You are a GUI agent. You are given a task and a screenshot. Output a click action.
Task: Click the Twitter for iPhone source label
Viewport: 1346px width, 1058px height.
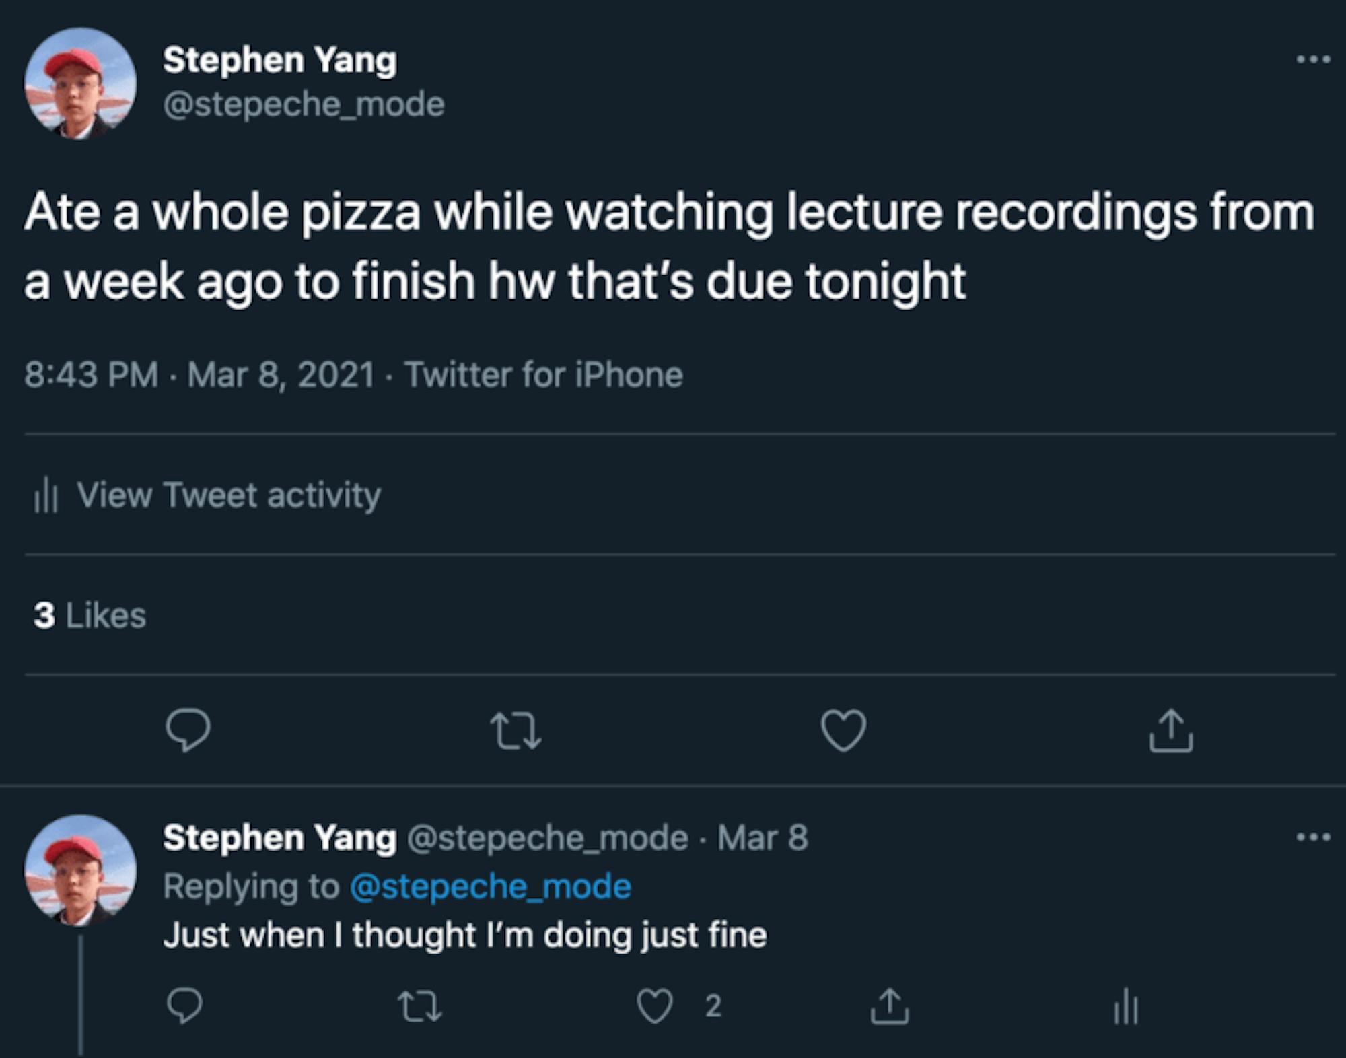point(544,375)
